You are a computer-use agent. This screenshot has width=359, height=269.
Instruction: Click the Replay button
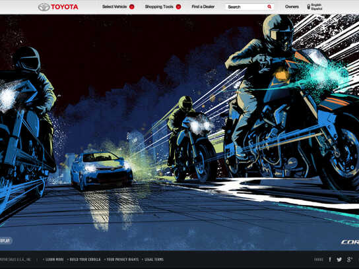[5, 241]
